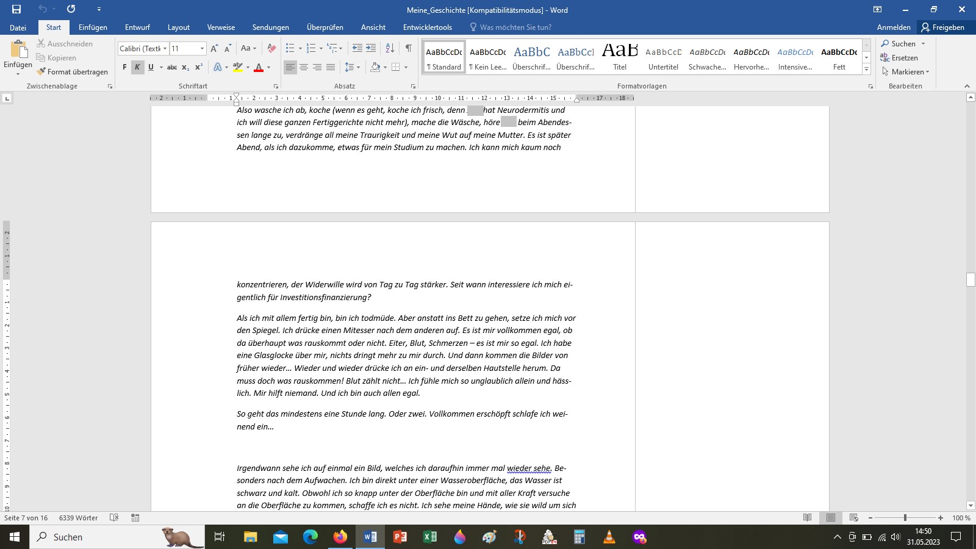Expand the numbered list dropdown
The width and height of the screenshot is (976, 549).
[x=321, y=48]
